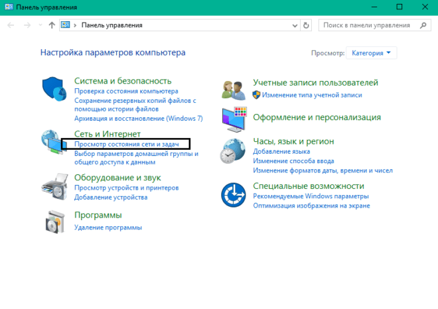Open Выбор параметров домашней группы link

click(136, 158)
